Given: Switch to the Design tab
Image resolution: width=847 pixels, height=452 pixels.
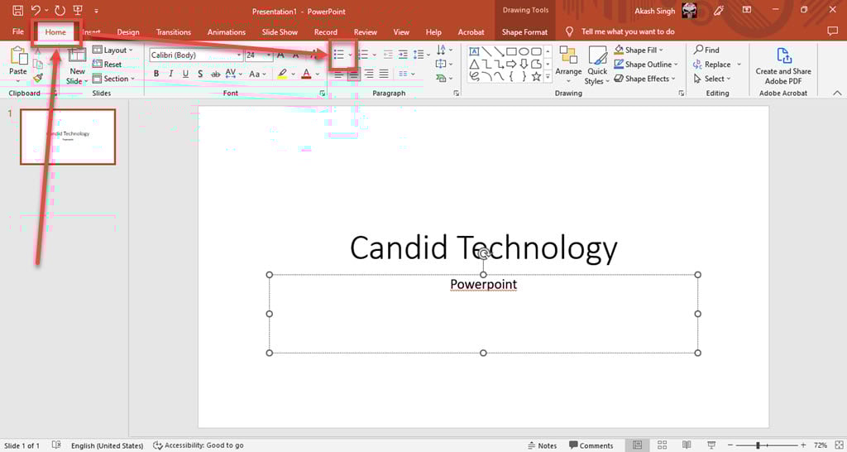Looking at the screenshot, I should (128, 32).
